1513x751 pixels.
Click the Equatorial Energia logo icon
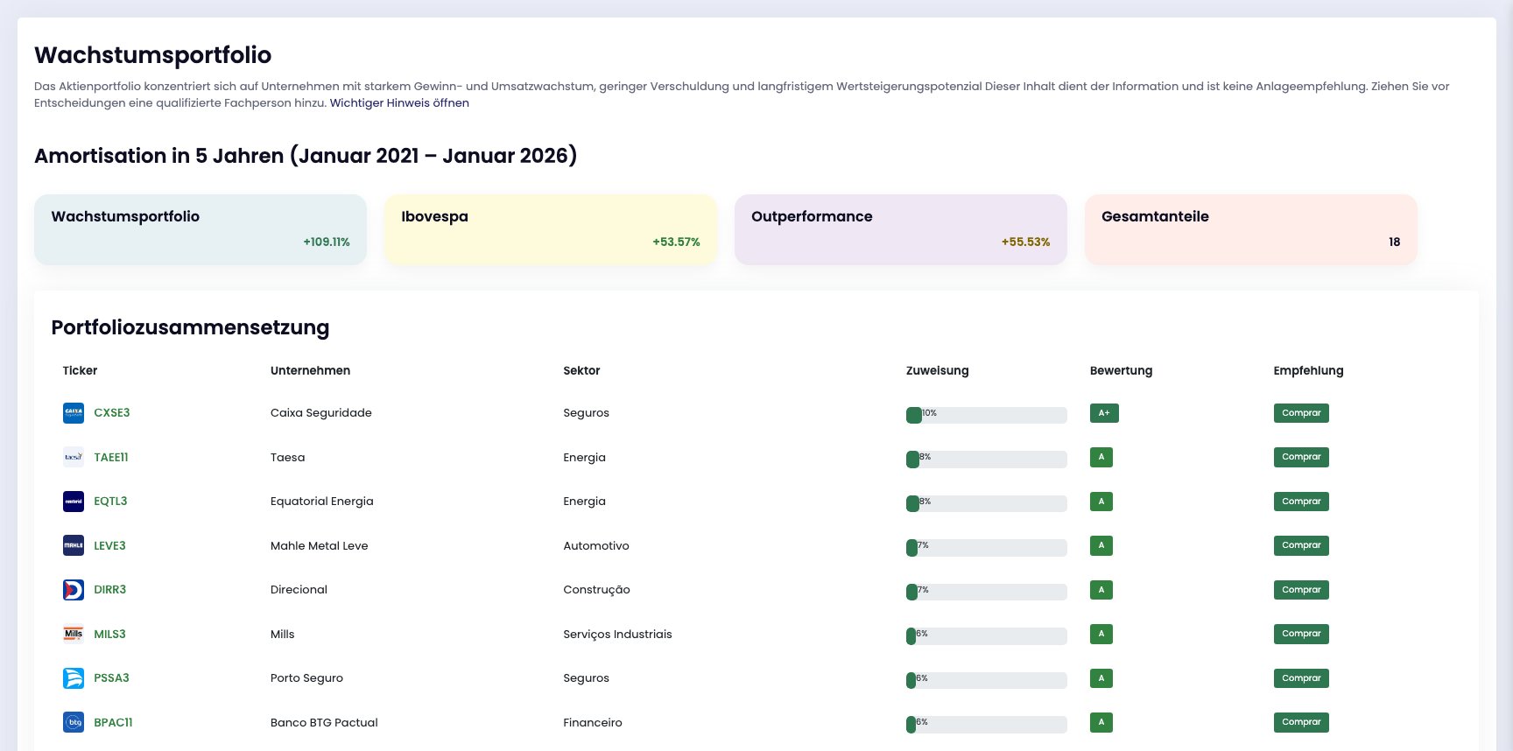(x=74, y=502)
